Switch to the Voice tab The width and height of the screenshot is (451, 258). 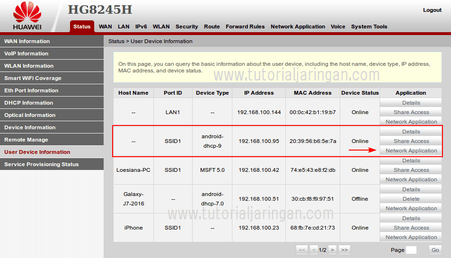tap(338, 27)
